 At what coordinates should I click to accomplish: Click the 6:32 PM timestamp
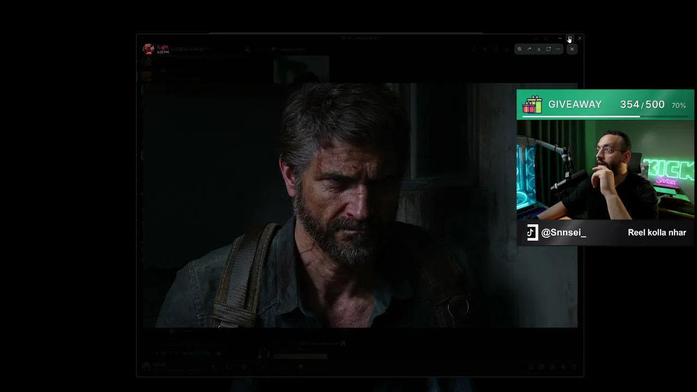[163, 52]
